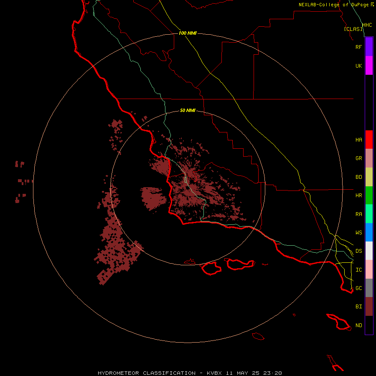
Task: Click the RF legend label
Action: point(358,47)
